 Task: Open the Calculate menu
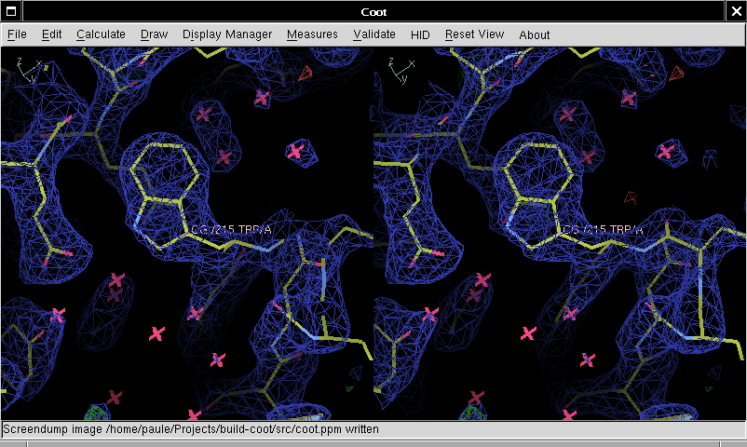coord(101,34)
